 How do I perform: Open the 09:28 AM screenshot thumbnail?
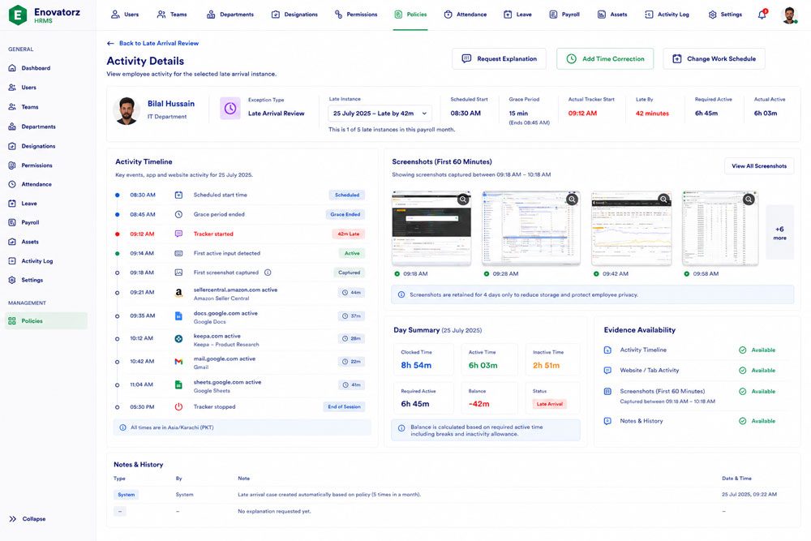click(x=530, y=228)
